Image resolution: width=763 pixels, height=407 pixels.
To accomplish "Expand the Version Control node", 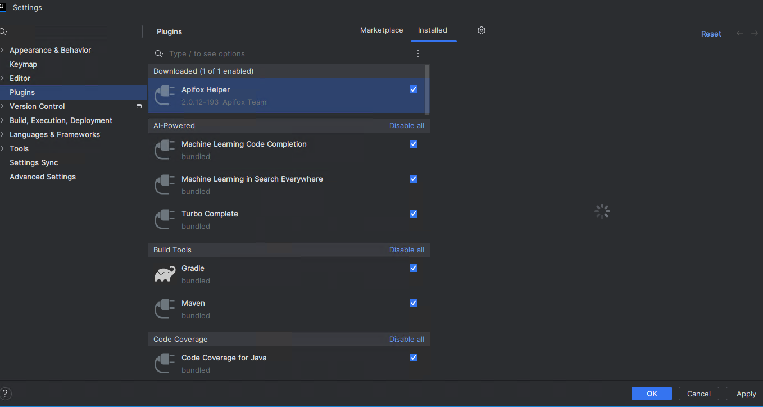I will tap(3, 106).
